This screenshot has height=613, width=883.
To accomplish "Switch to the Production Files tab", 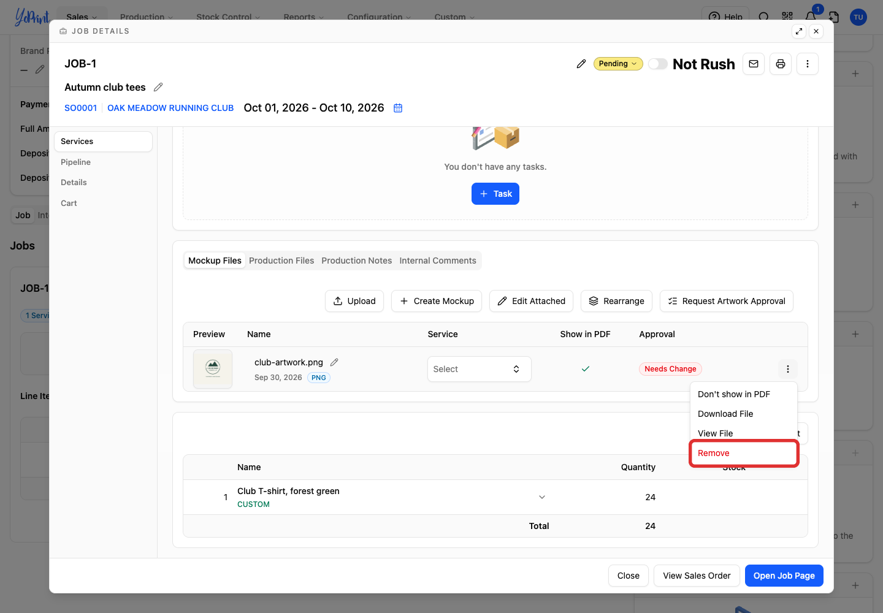I will tap(281, 261).
